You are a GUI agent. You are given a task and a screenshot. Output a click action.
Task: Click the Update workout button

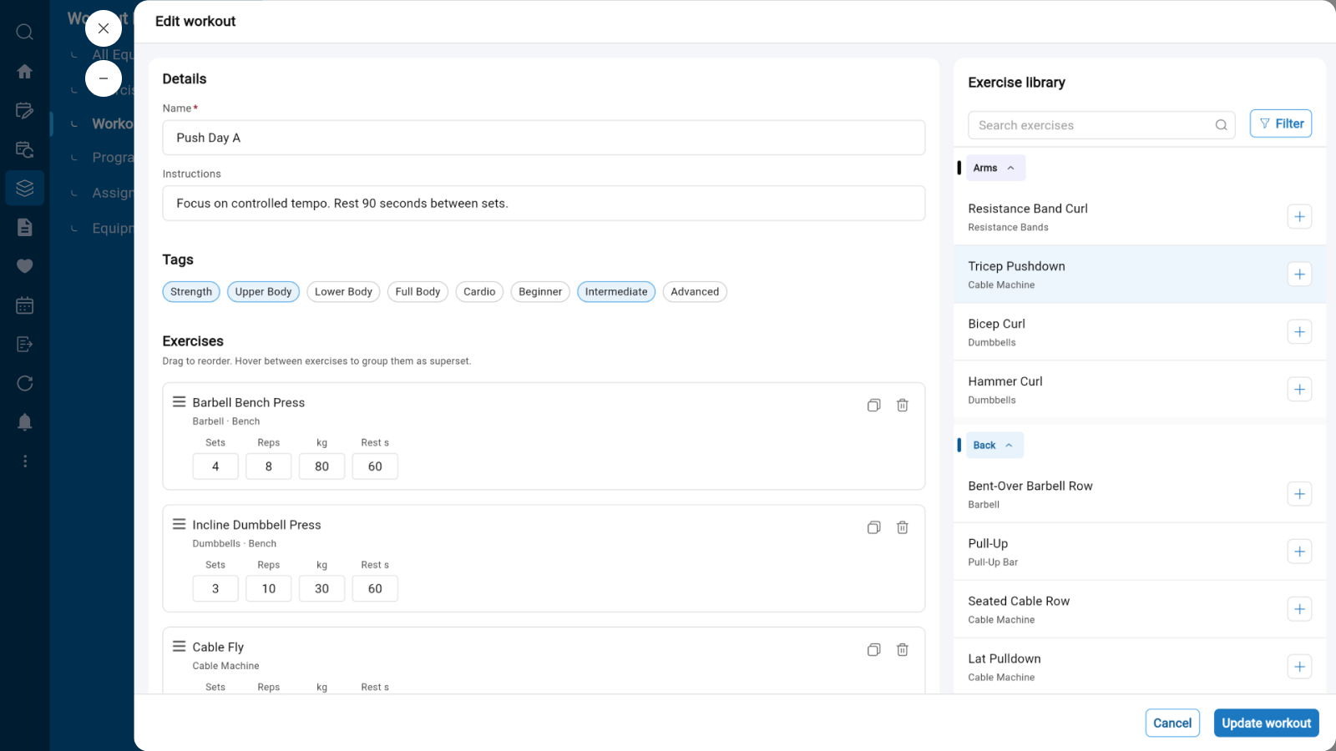pos(1266,723)
